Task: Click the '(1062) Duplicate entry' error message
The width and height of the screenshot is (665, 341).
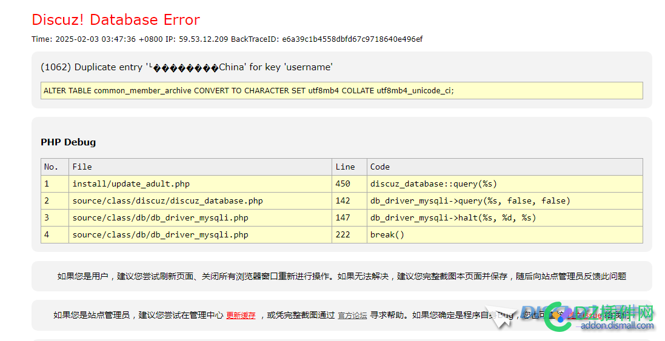Action: click(187, 67)
